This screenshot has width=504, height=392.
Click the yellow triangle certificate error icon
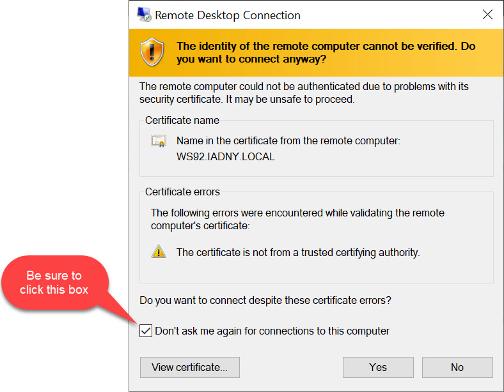click(x=159, y=252)
